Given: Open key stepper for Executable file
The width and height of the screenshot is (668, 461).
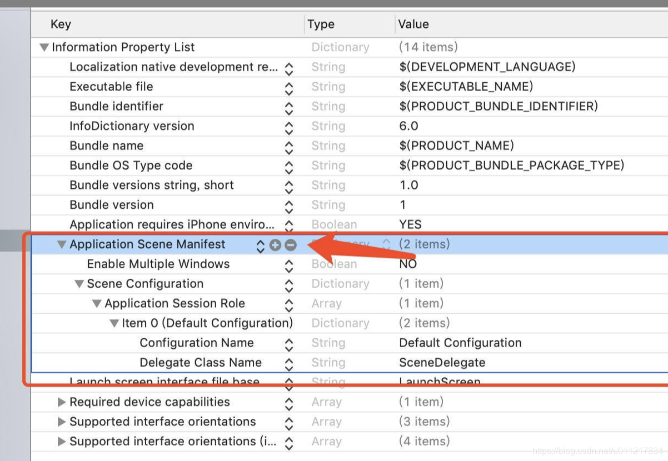Looking at the screenshot, I should click(289, 88).
